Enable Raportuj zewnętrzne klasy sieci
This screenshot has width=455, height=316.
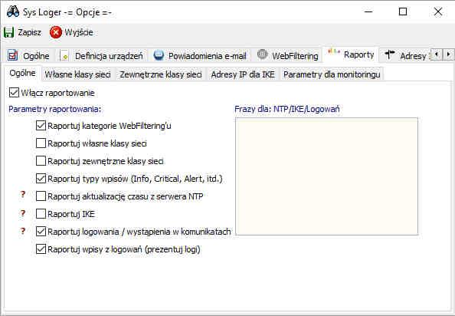(x=41, y=161)
